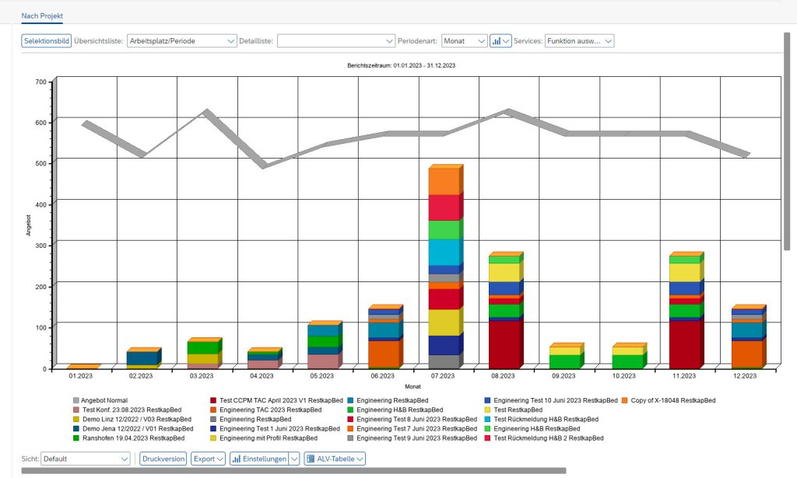797x478 pixels.
Task: Open the Periodenart Monat dropdown
Action: (464, 40)
